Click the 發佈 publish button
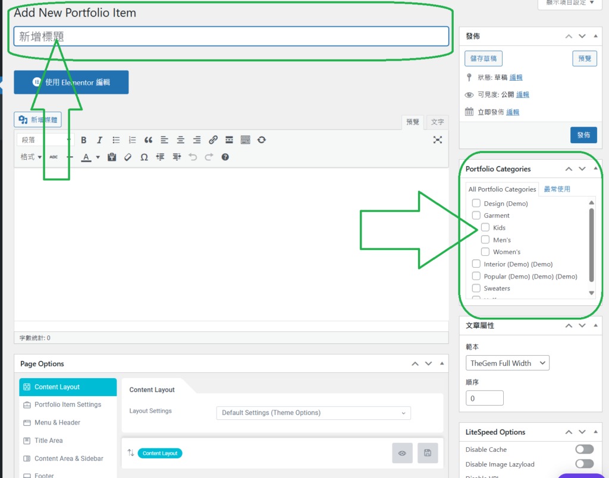 583,135
